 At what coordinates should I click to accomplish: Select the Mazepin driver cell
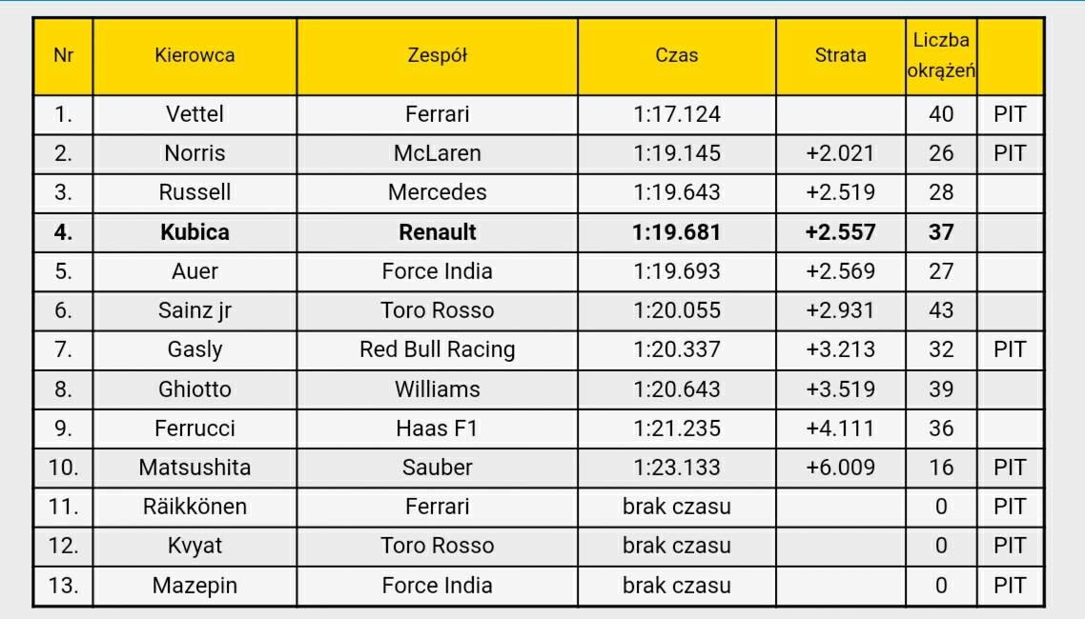tap(194, 586)
